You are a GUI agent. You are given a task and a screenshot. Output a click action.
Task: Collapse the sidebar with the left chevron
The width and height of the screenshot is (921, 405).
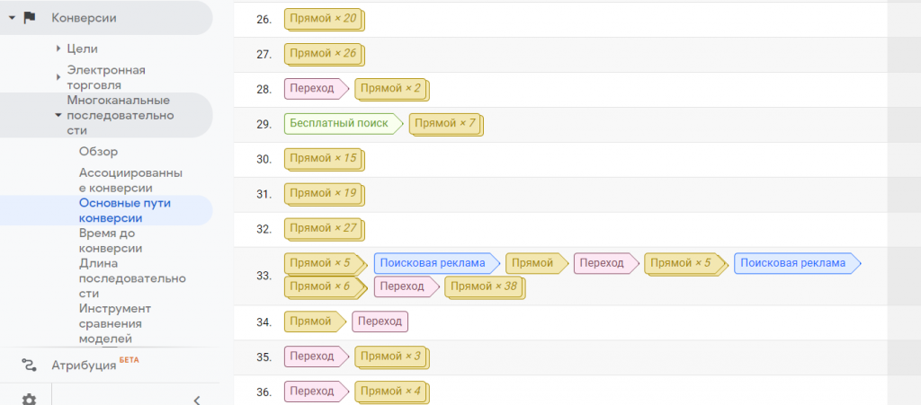coord(196,400)
